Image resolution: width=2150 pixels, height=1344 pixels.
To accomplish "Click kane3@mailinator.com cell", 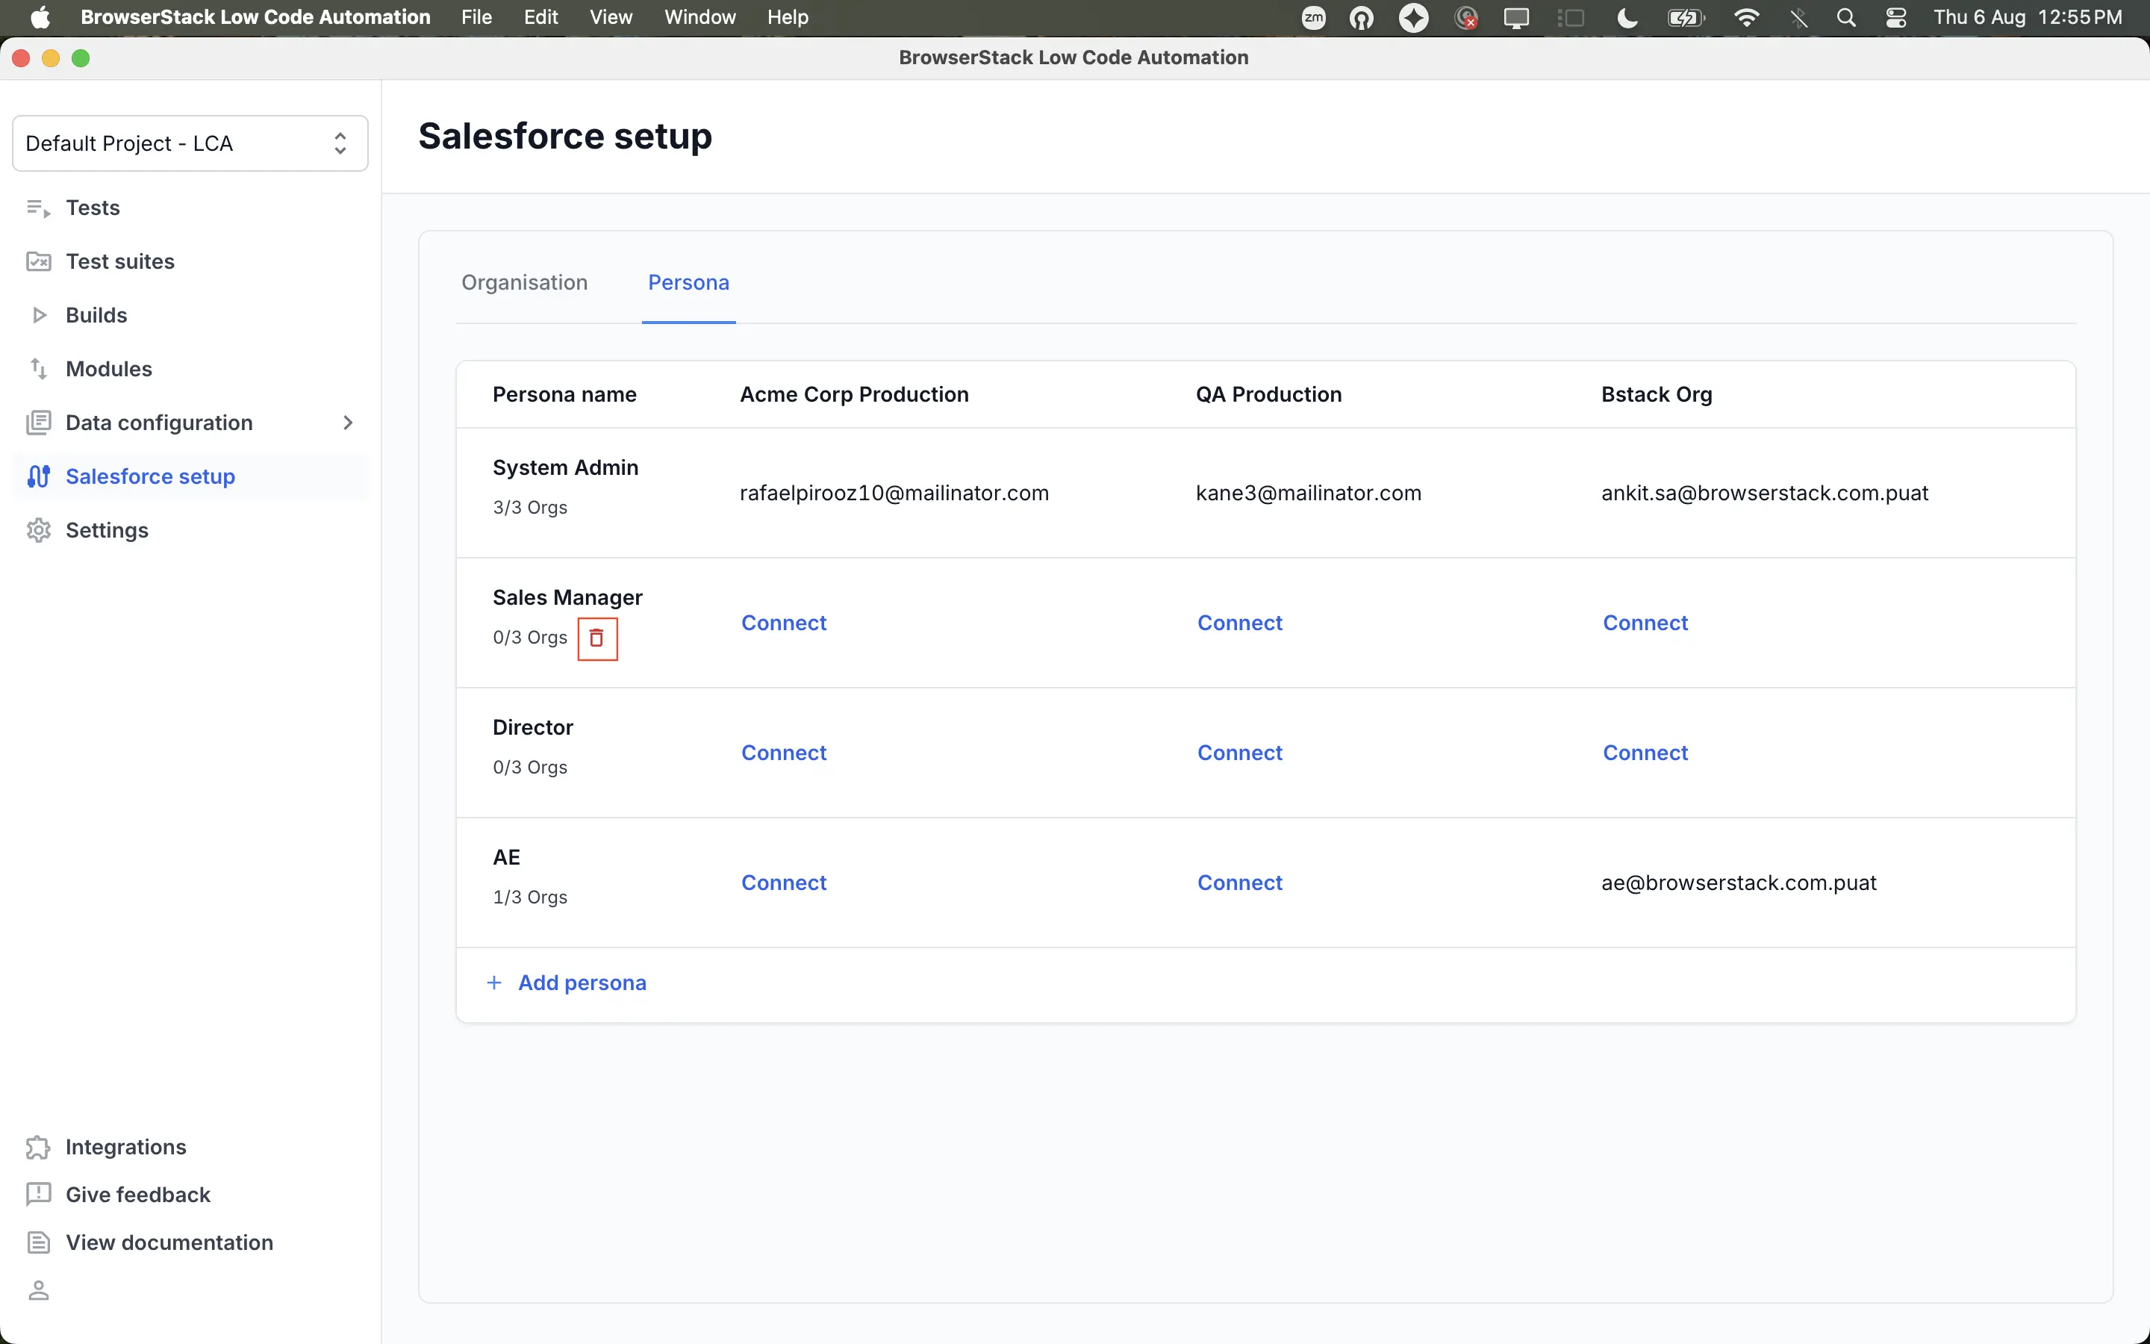I will [x=1308, y=494].
